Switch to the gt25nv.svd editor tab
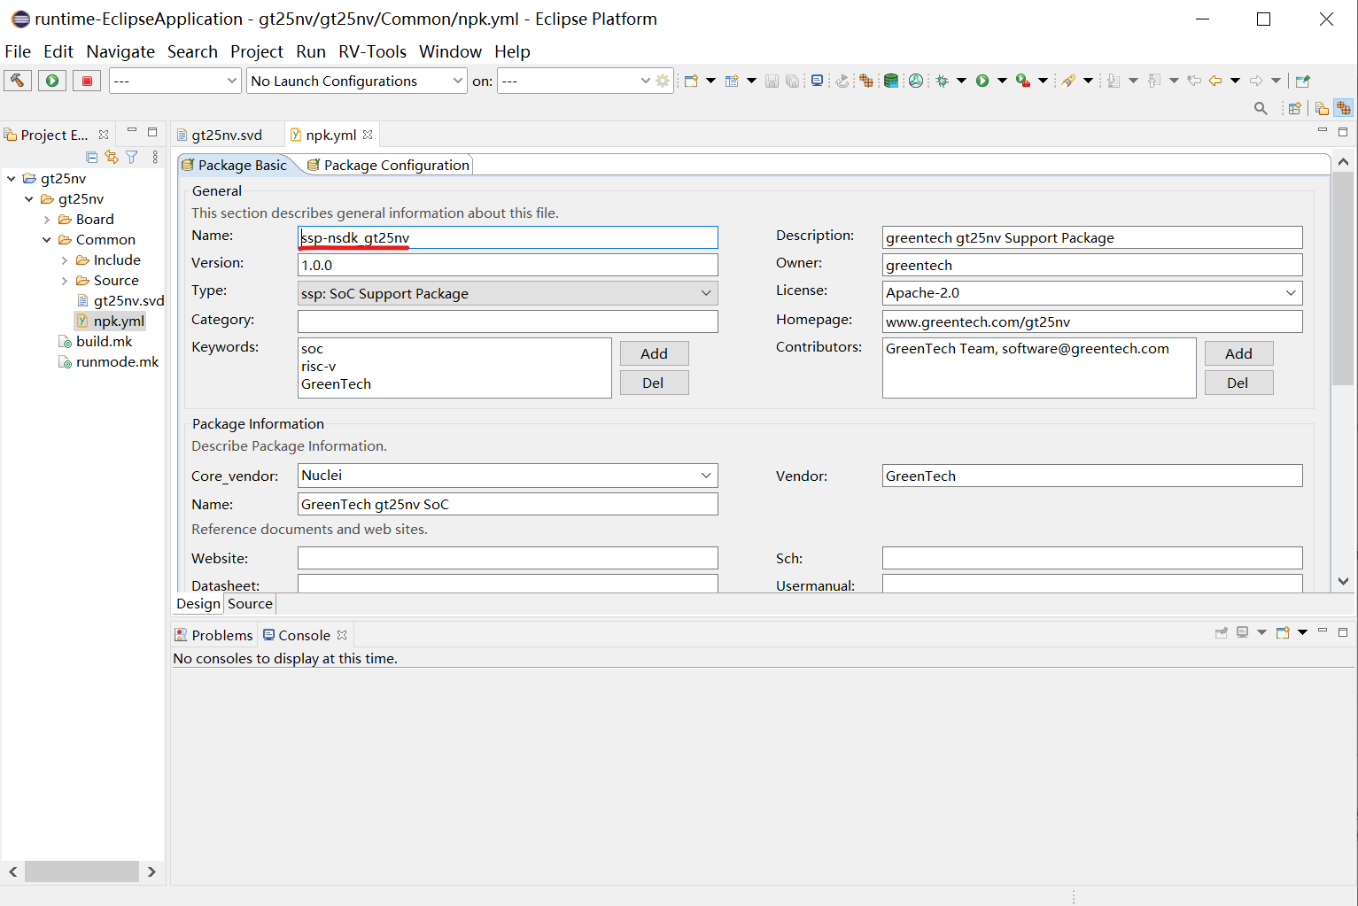 click(x=227, y=135)
